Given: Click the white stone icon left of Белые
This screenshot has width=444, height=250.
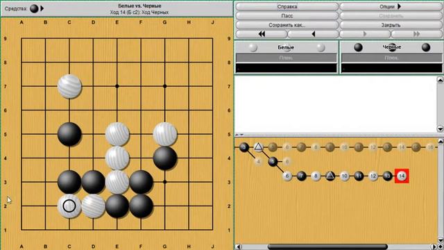Looking at the screenshot, I should tap(253, 47).
